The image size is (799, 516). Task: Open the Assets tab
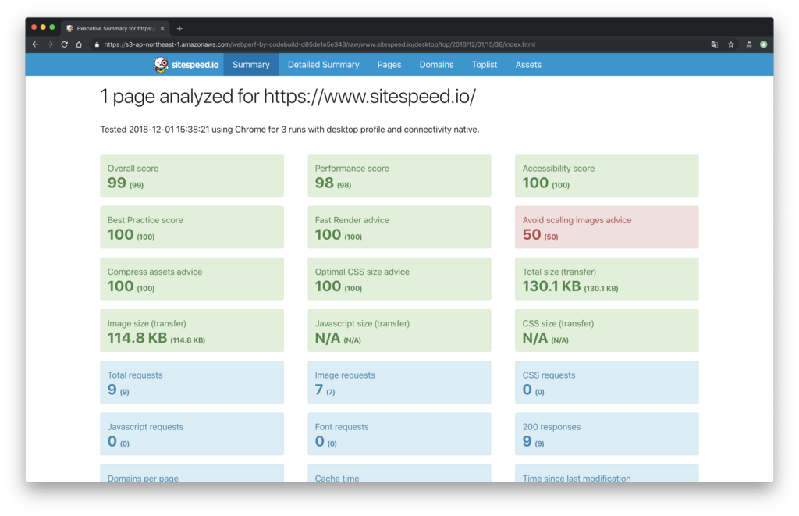[528, 65]
